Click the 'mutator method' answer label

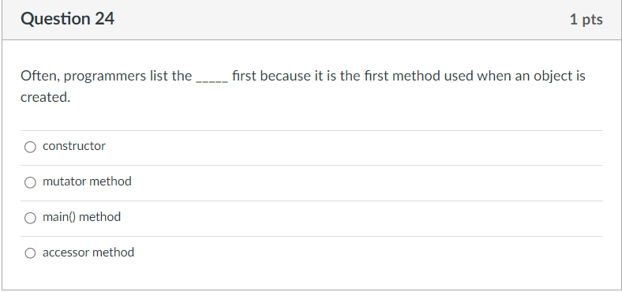[87, 182]
